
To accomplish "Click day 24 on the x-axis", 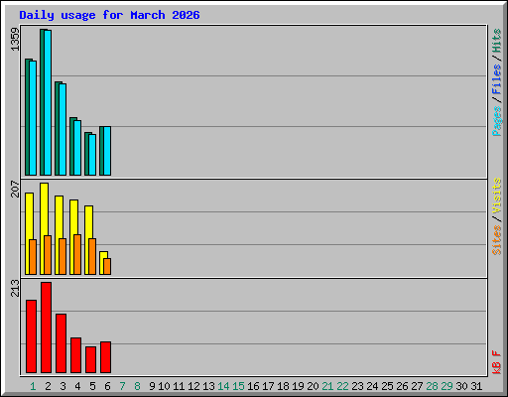I will [372, 386].
